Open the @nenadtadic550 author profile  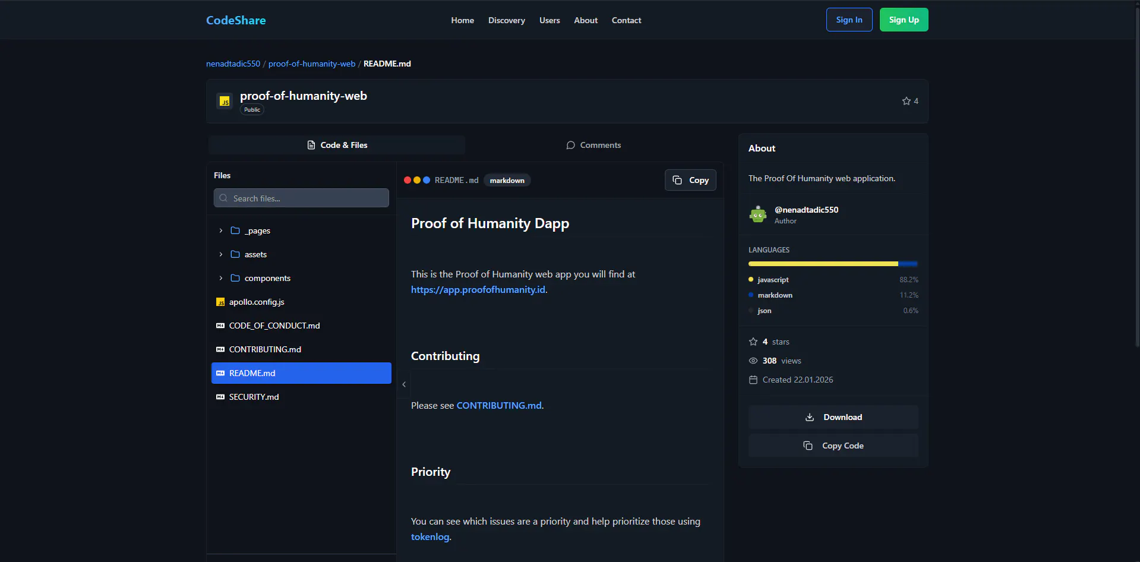[806, 210]
